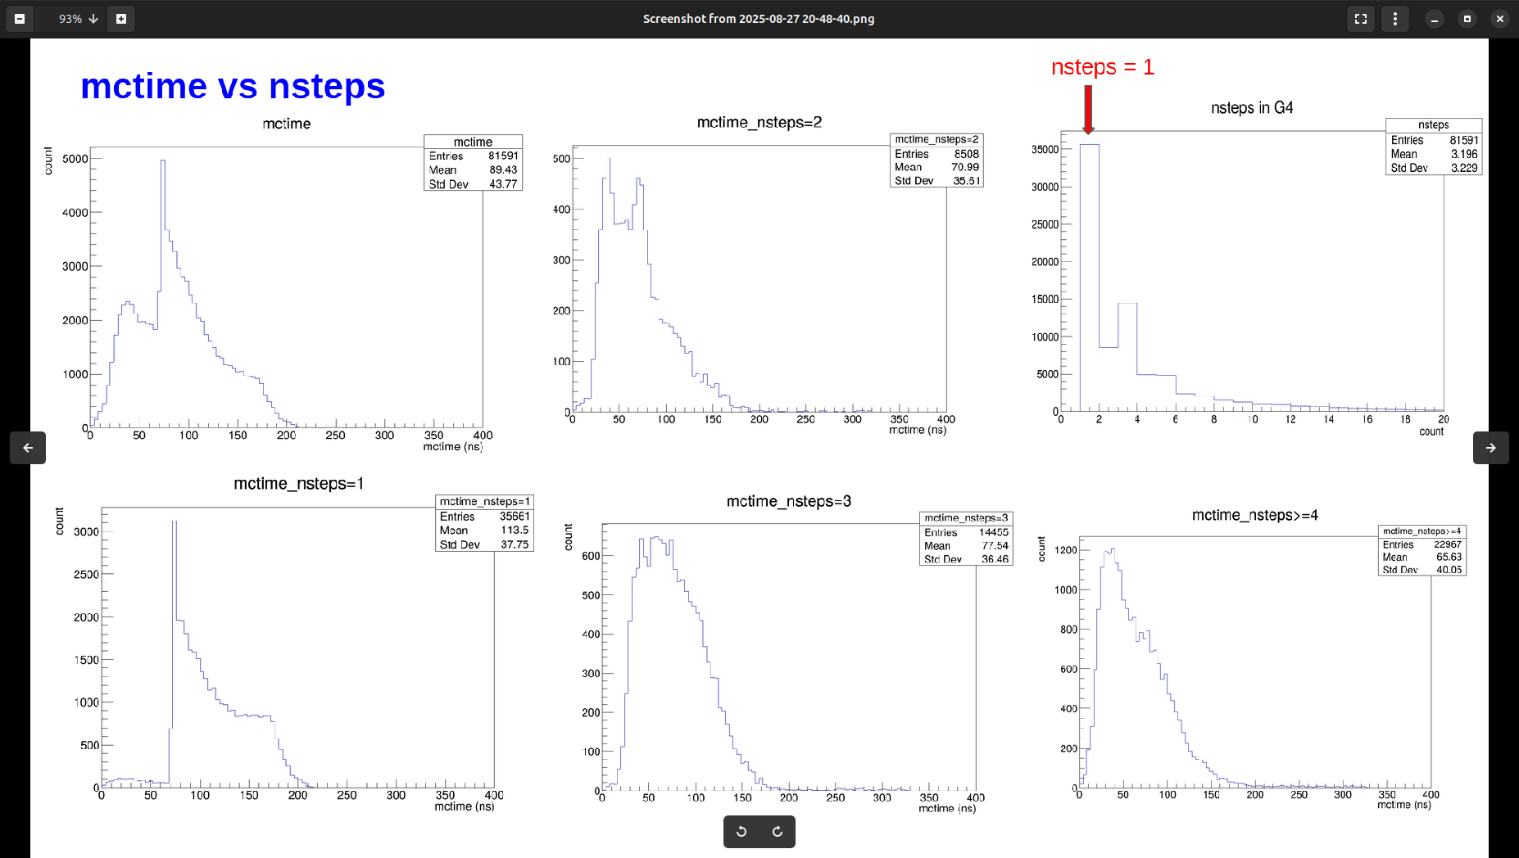Click Entries 14455 in nsteps=3 stats box
Screen dimensions: 1519x858
point(967,532)
